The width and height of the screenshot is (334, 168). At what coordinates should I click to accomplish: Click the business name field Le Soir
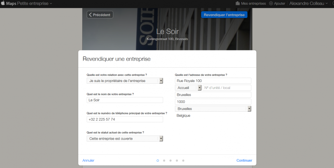click(125, 100)
